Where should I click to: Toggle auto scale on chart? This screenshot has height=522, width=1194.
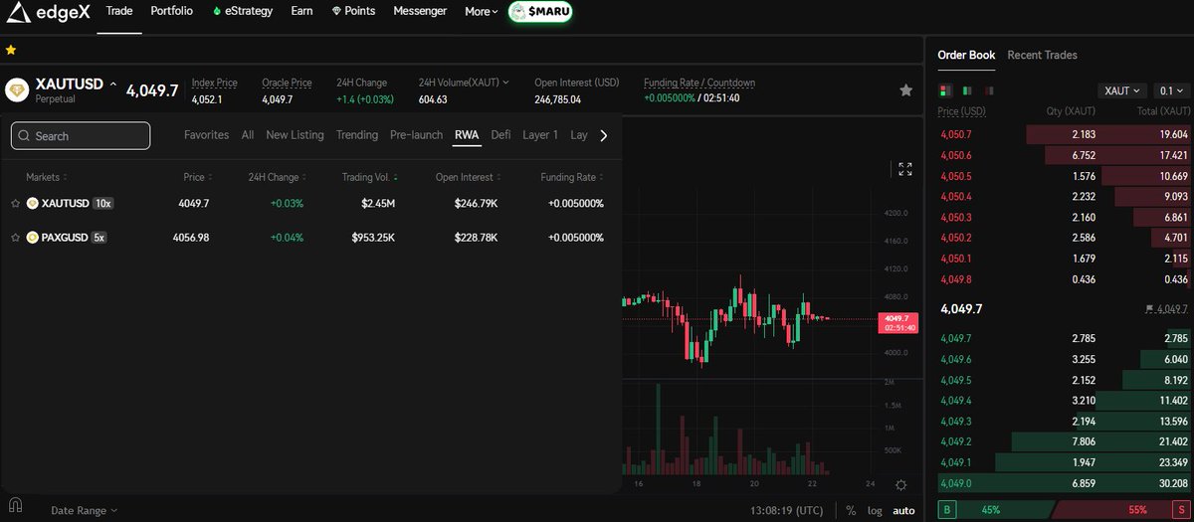click(x=902, y=510)
